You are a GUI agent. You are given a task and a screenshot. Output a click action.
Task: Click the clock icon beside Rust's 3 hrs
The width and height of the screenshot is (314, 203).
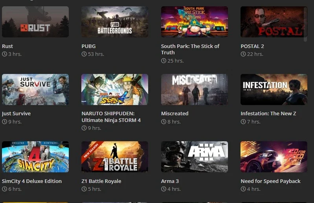5,54
